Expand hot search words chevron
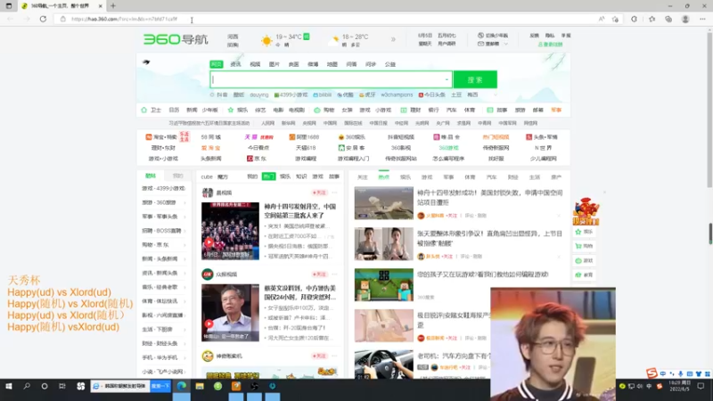 point(496,95)
